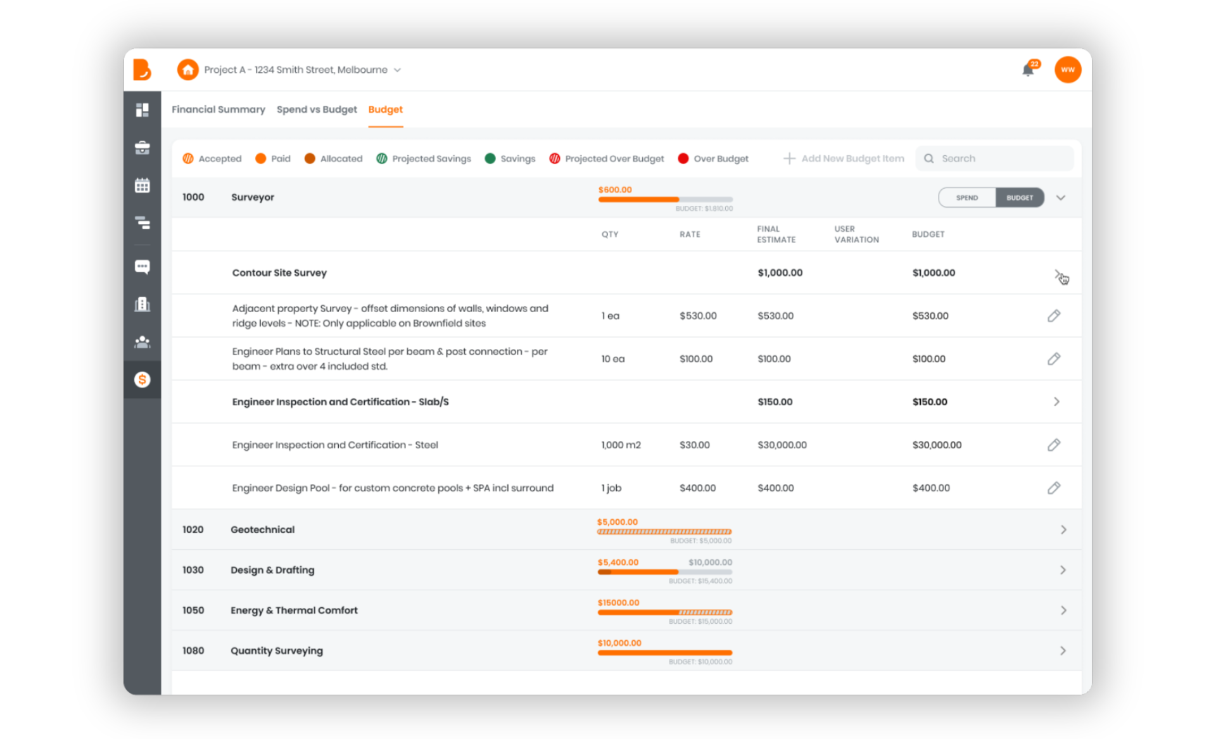This screenshot has height=739, width=1216.
Task: Switch to the Spend vs Budget tab
Action: pyautogui.click(x=317, y=110)
